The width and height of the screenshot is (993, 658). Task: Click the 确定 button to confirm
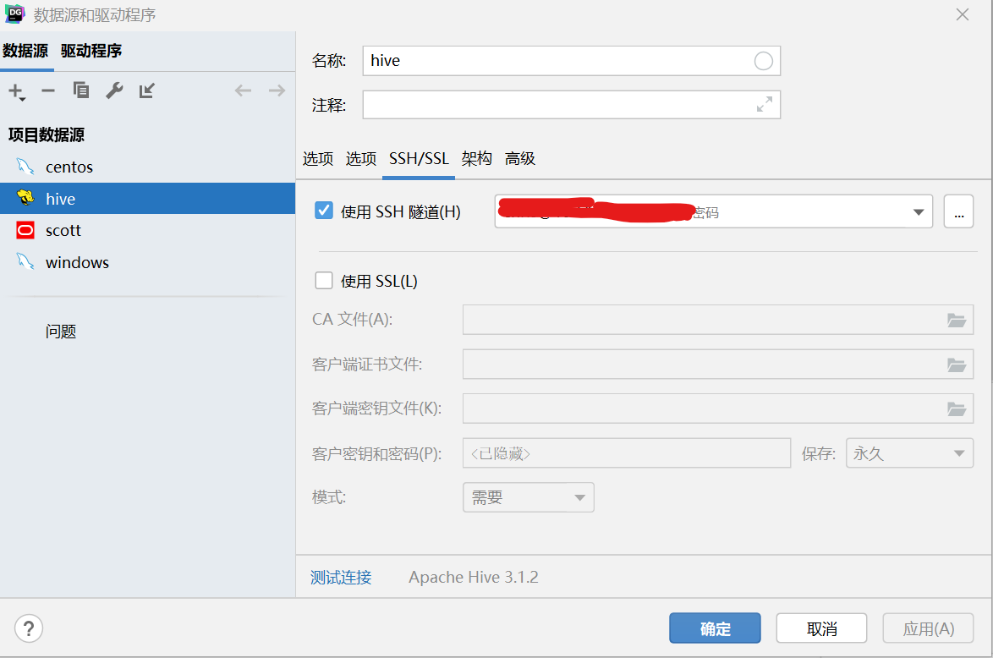point(715,628)
